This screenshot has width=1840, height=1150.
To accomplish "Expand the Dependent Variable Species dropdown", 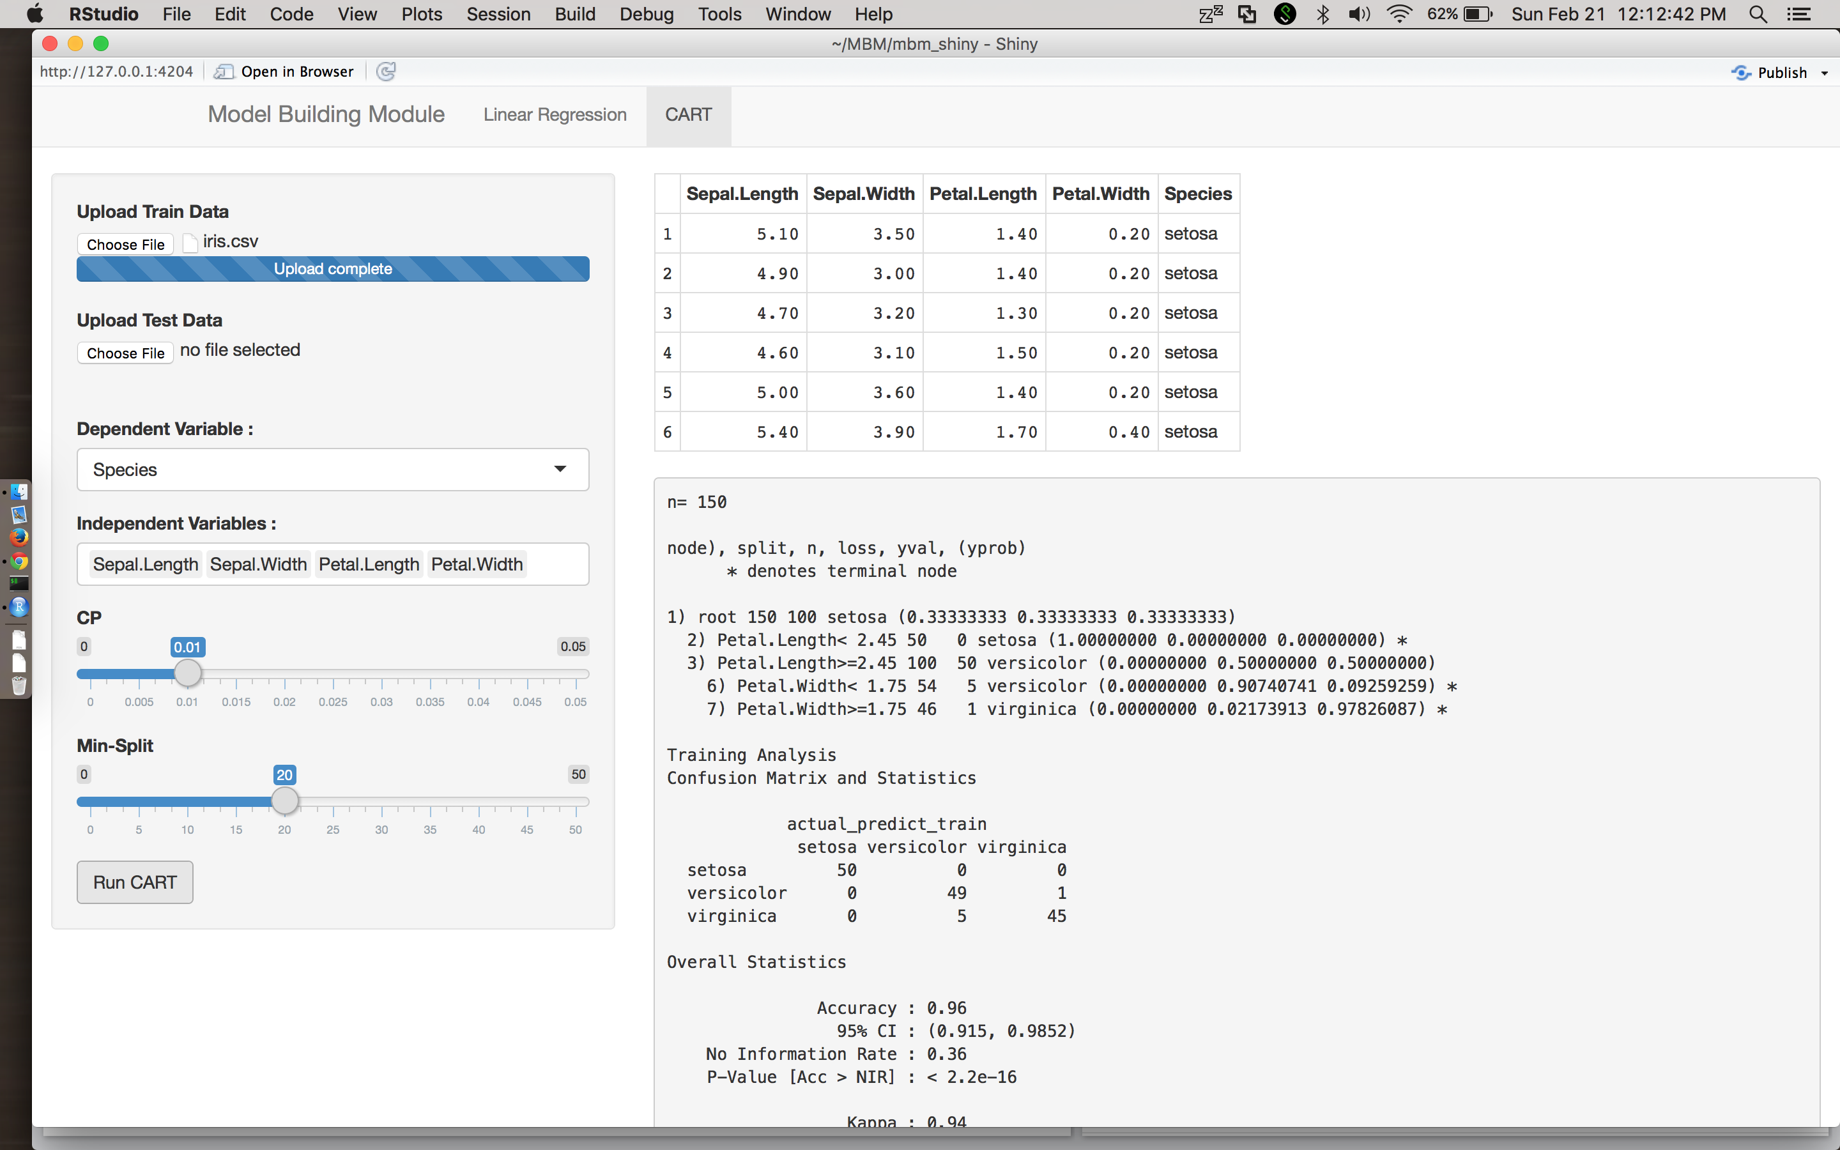I will click(332, 470).
